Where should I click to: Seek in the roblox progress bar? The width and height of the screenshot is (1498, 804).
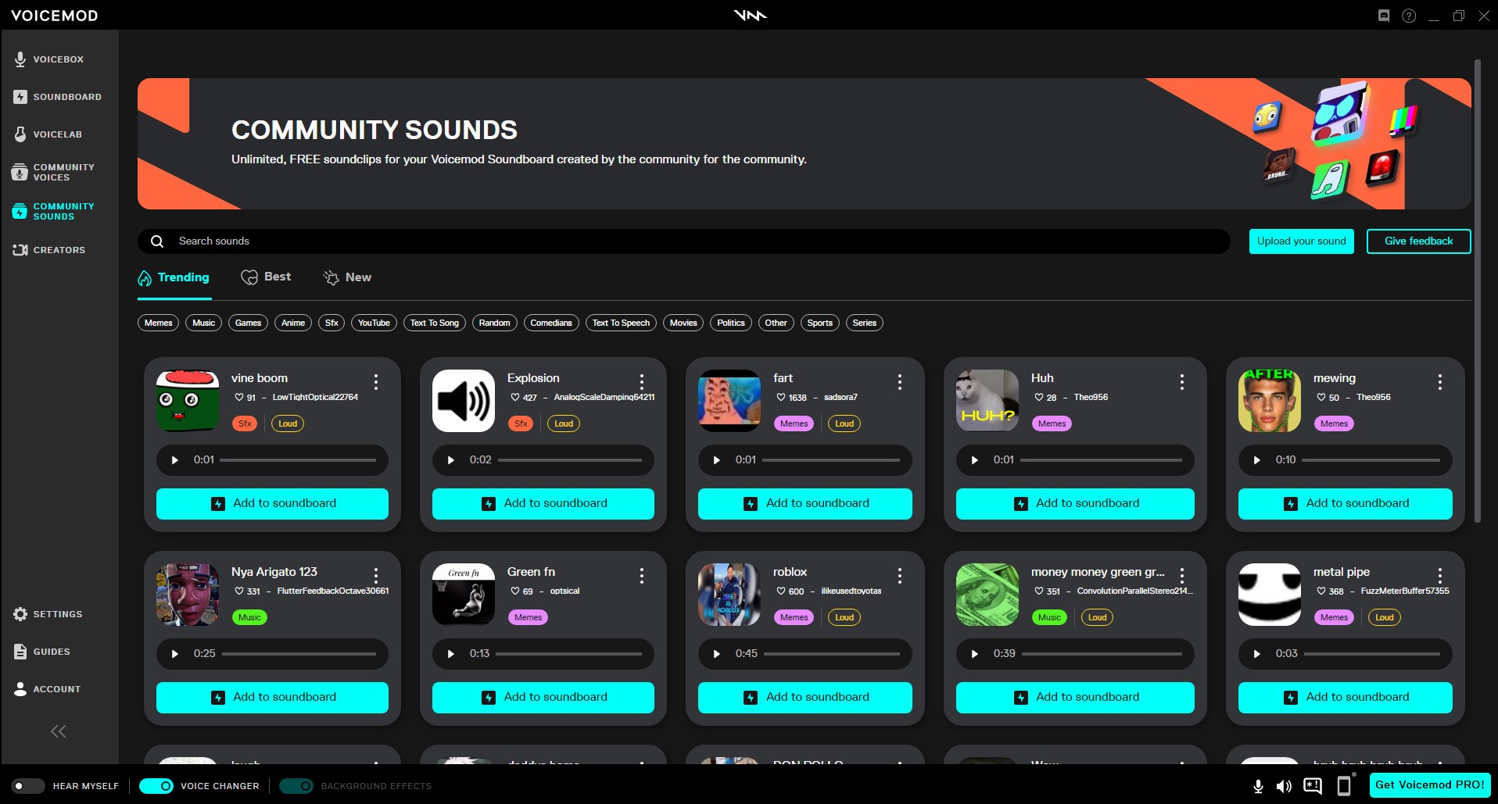(x=832, y=654)
